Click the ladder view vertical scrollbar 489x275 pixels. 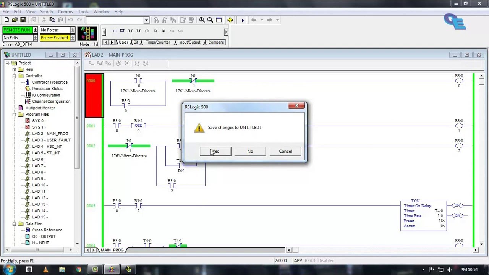481,159
